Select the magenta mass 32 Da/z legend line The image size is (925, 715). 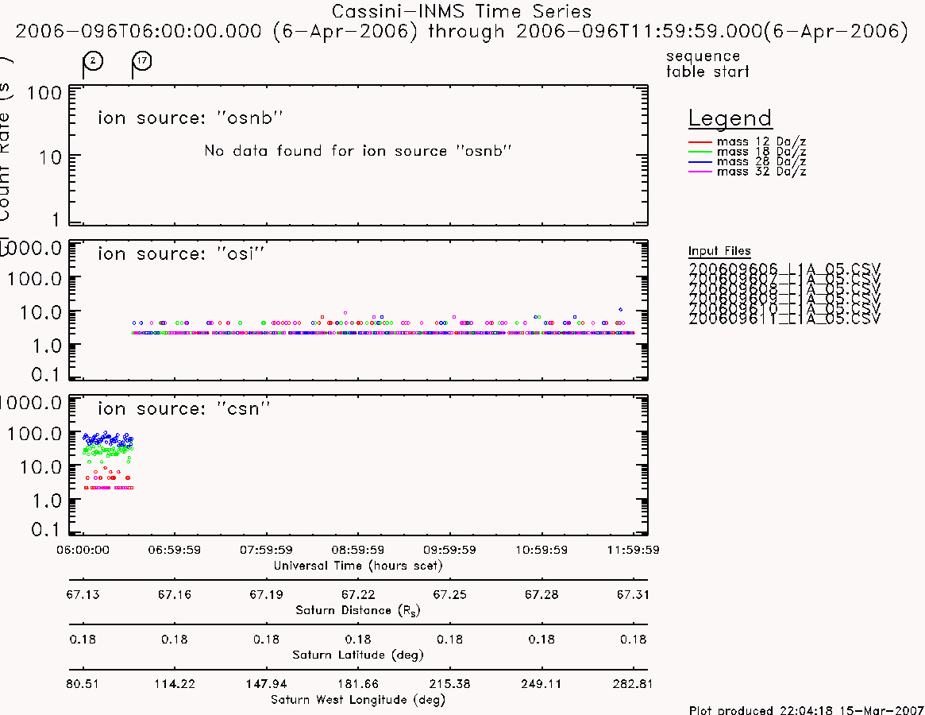700,172
